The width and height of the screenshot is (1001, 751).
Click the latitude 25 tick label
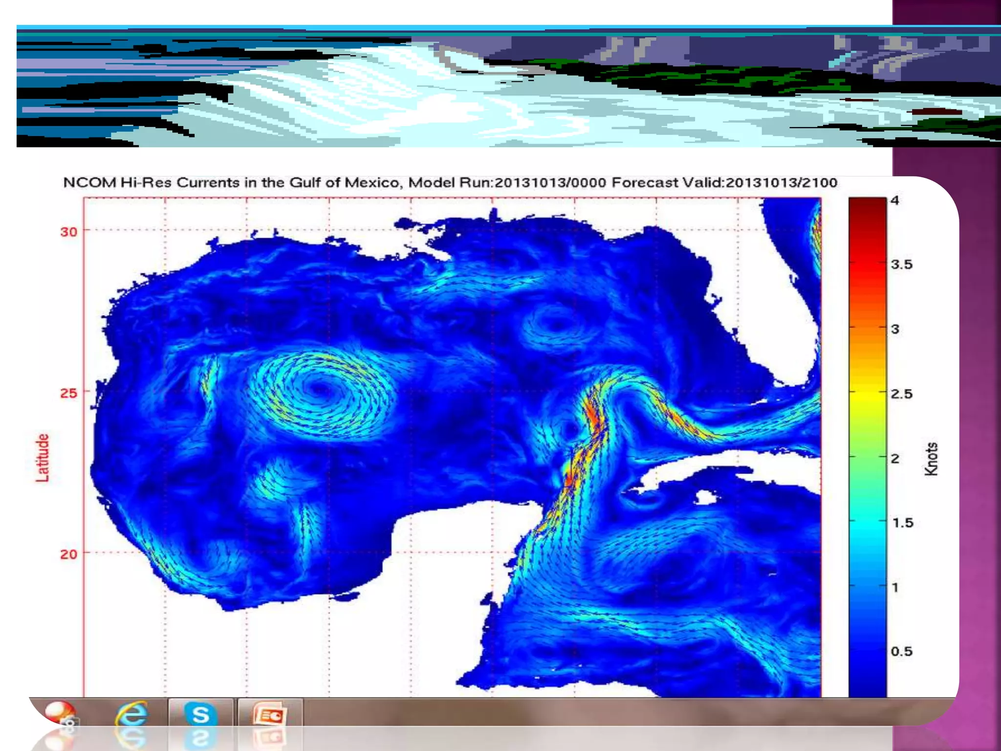[x=69, y=393]
